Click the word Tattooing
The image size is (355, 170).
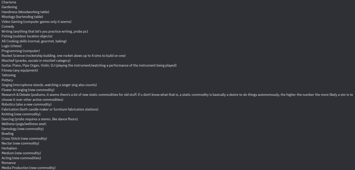(9, 75)
